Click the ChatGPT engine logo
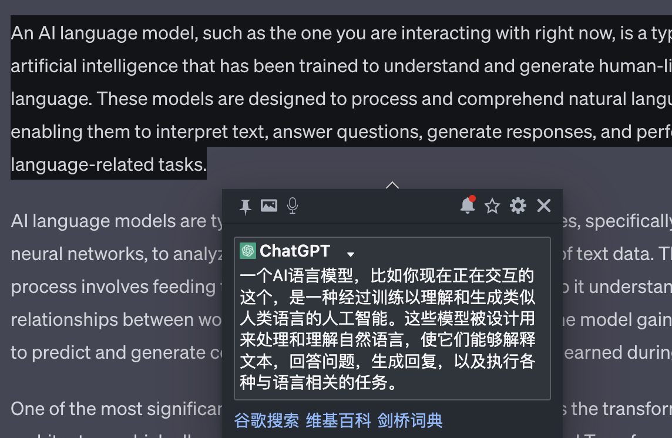The image size is (672, 438). (246, 251)
